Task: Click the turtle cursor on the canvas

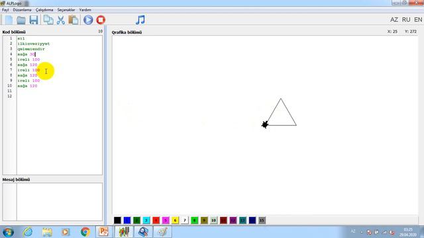Action: pos(265,124)
